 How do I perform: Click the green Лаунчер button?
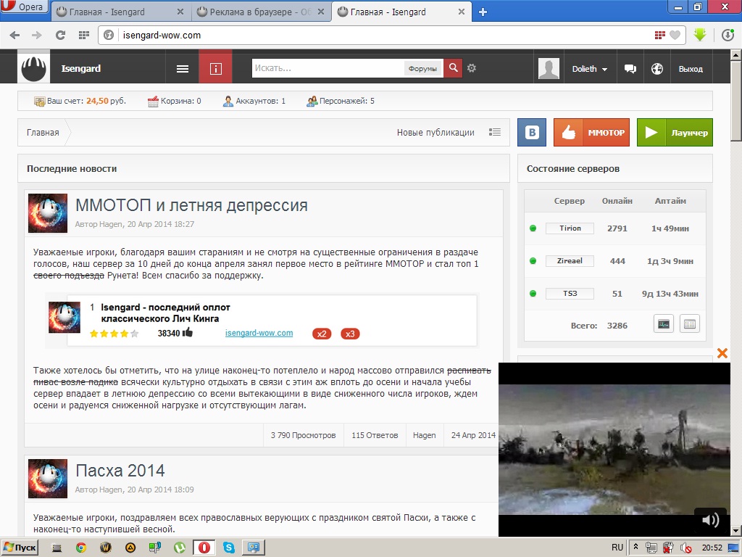(675, 133)
